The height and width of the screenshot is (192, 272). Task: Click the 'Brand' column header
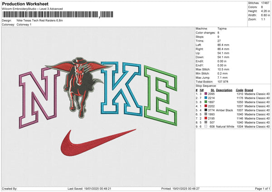coord(249,90)
